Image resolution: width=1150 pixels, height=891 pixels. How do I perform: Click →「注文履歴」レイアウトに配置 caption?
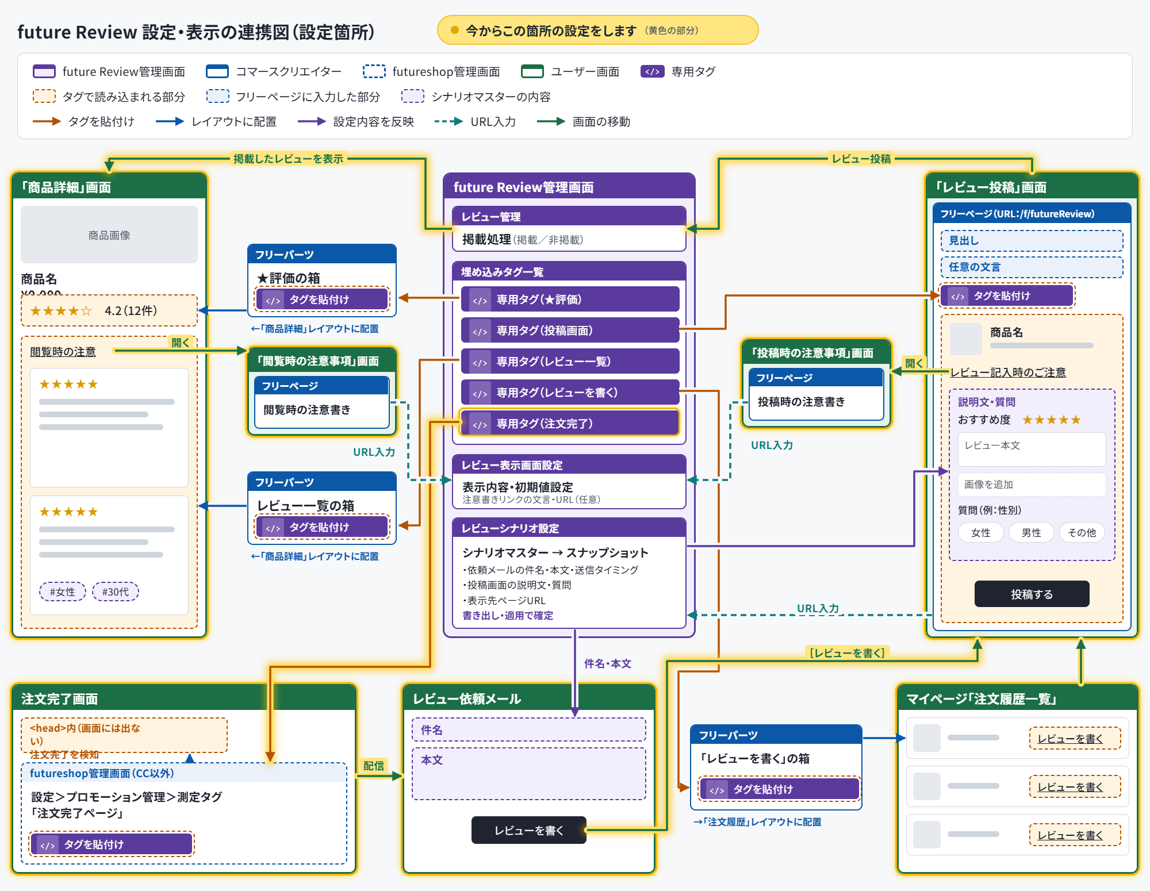[757, 822]
